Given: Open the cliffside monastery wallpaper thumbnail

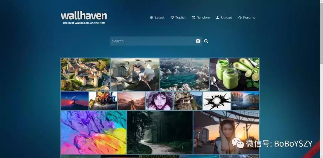Looking at the screenshot, I should (188, 101).
